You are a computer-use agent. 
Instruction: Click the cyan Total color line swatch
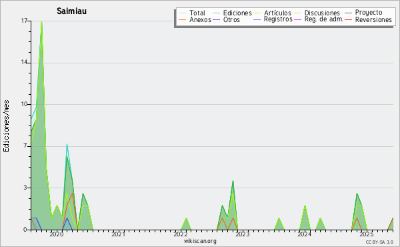(183, 13)
